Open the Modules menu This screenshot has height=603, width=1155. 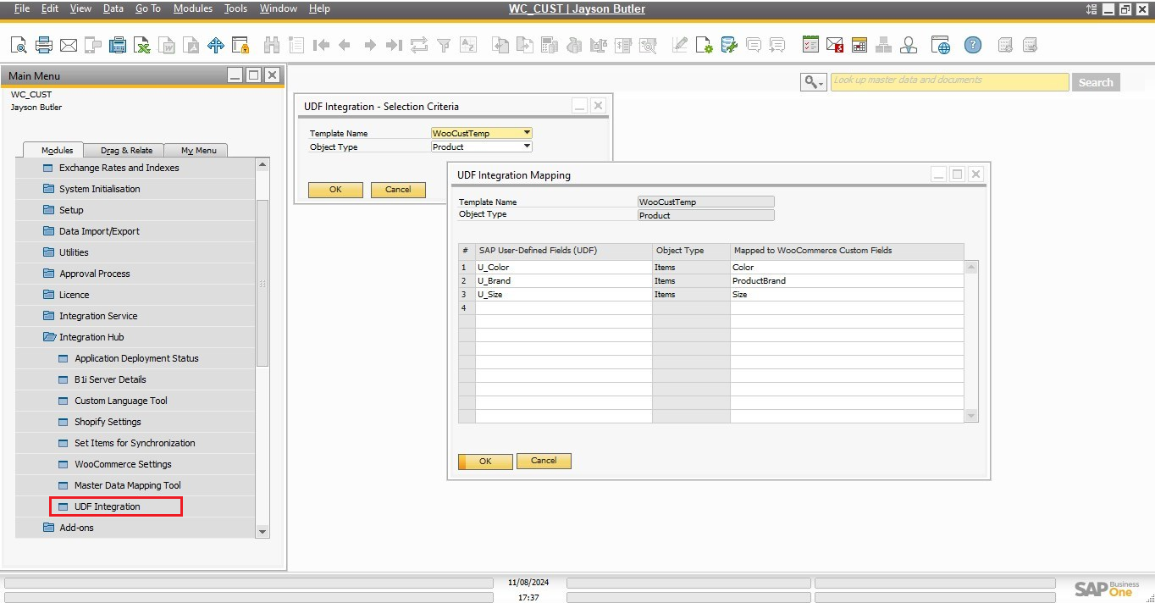click(x=193, y=8)
